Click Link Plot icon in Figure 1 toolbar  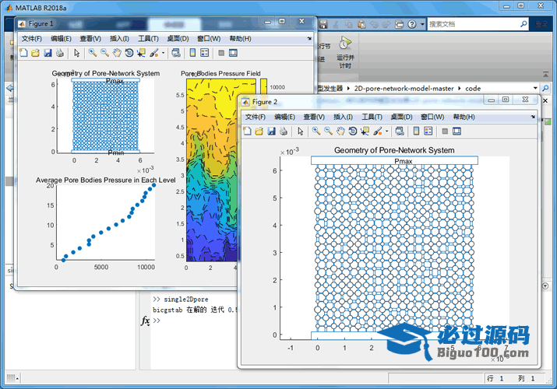coord(176,53)
